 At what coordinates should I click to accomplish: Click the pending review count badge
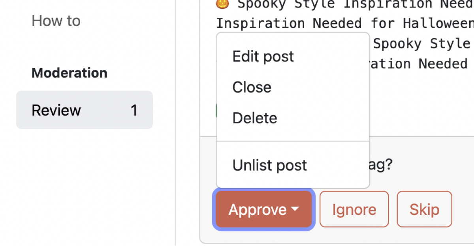click(x=134, y=110)
